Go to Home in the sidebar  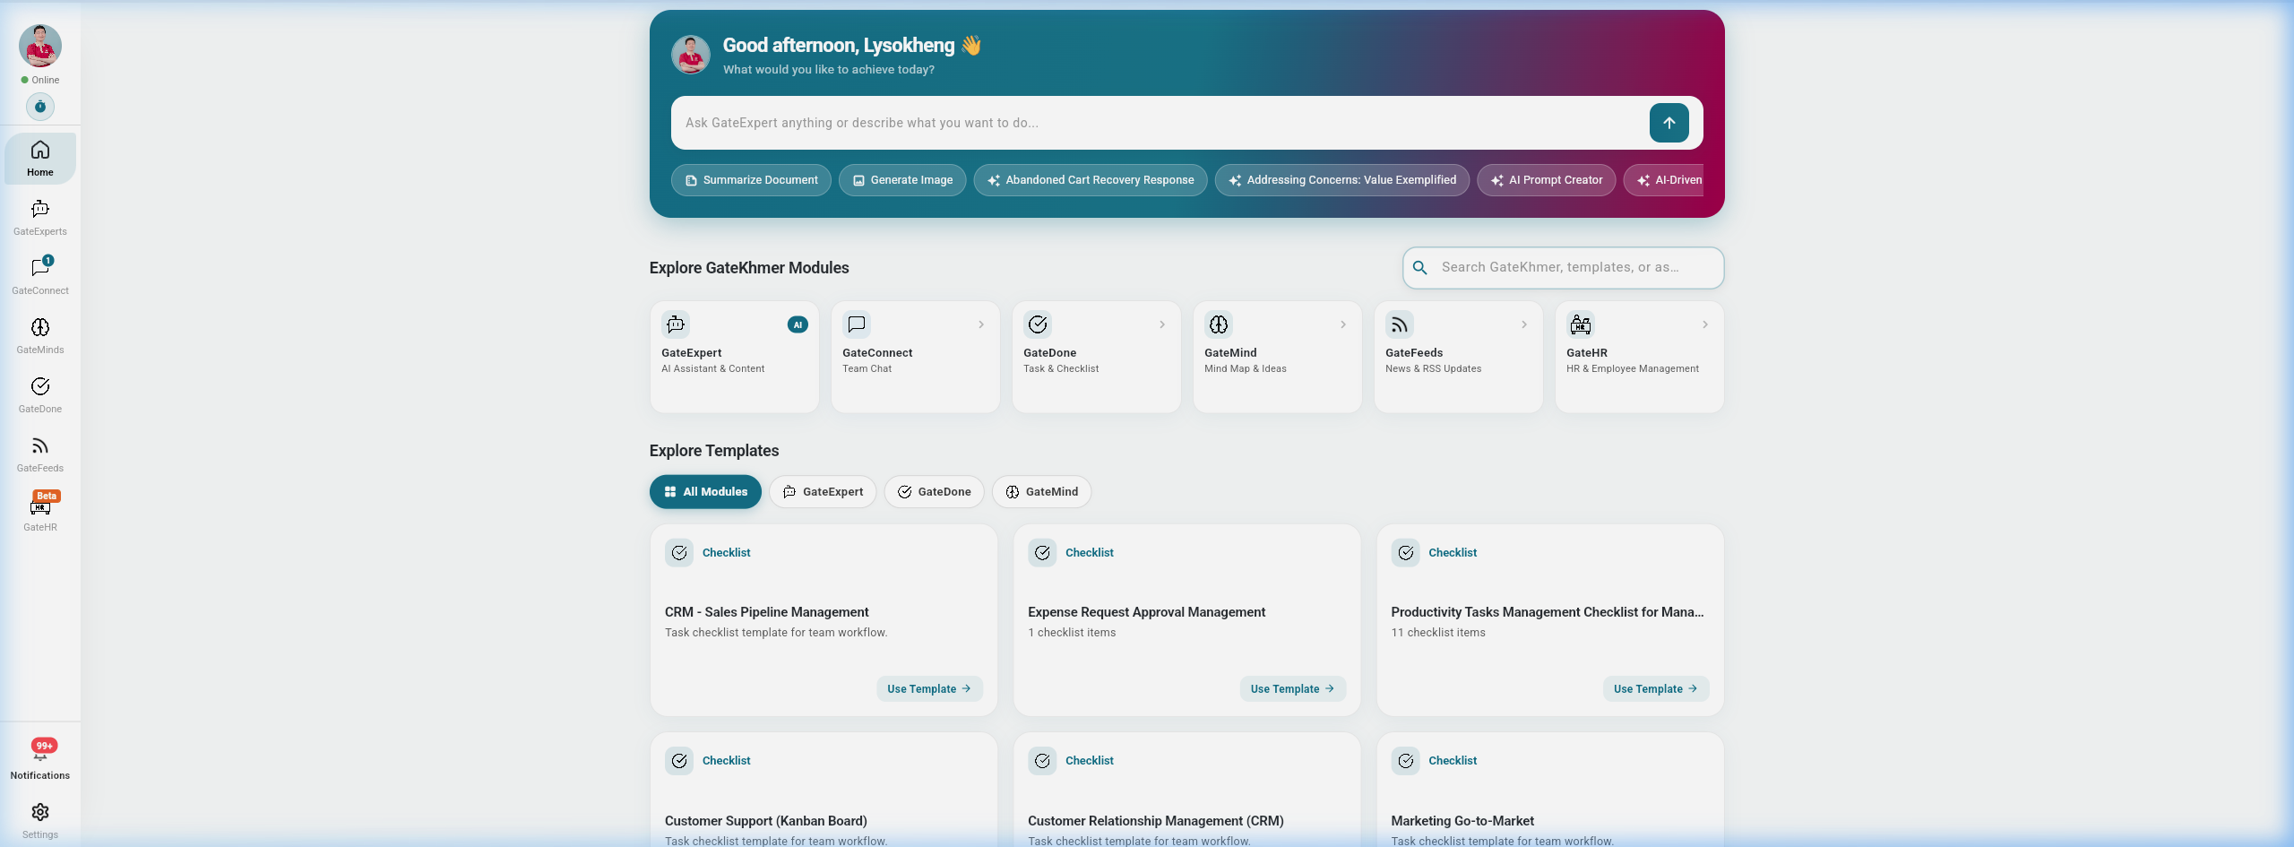click(39, 159)
